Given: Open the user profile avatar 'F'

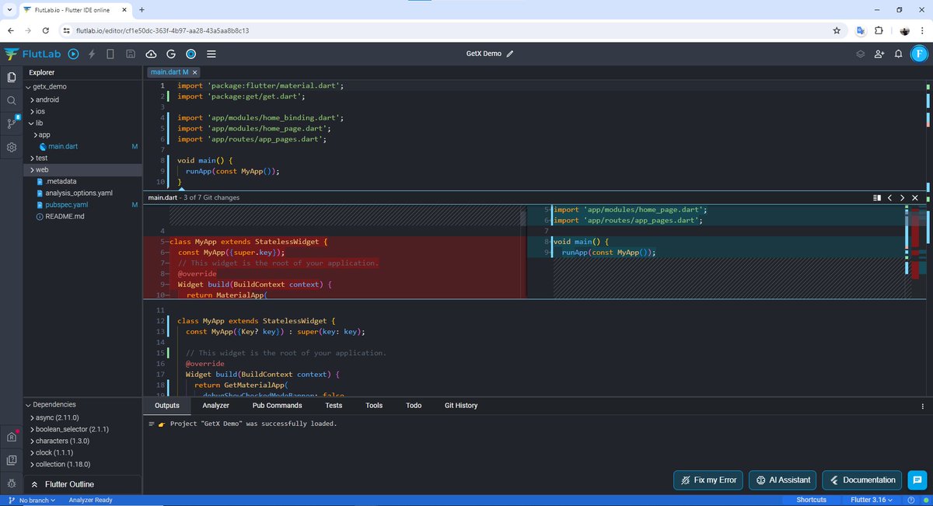Looking at the screenshot, I should coord(918,54).
